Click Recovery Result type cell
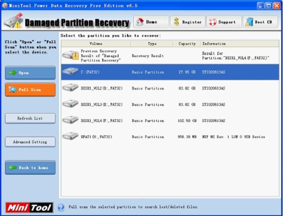283x216 pixels. pyautogui.click(x=148, y=56)
